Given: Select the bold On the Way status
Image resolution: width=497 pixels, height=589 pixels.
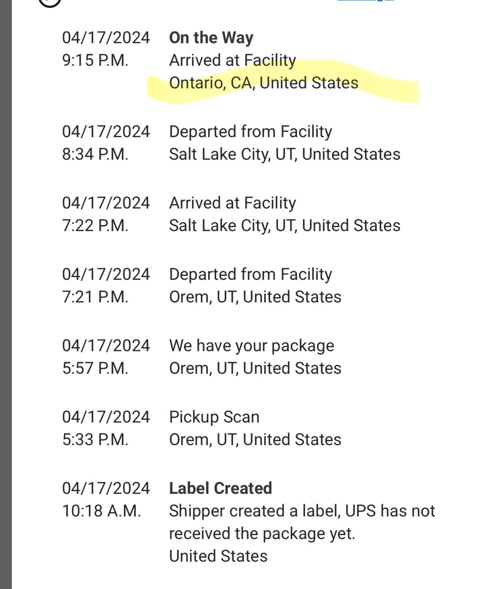Looking at the screenshot, I should pyautogui.click(x=211, y=38).
